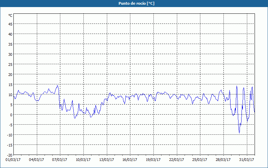Select the -5 value on the y-axis
Viewport: 268px width, 168px height.
(11, 125)
